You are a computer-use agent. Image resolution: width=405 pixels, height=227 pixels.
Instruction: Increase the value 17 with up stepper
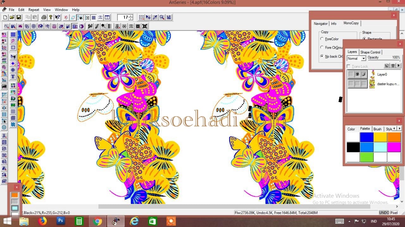(x=131, y=16)
